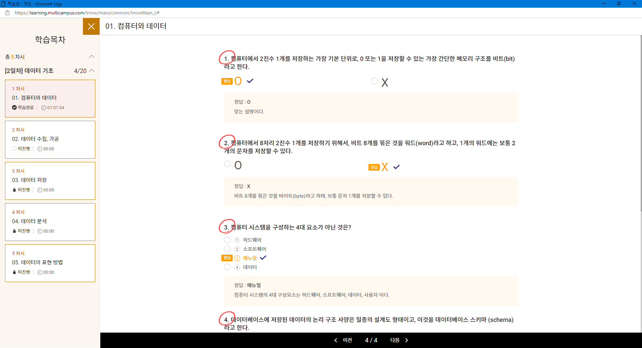642x348 pixels.
Task: Click the checkmark beside 매뉴얼 option
Action: click(263, 257)
